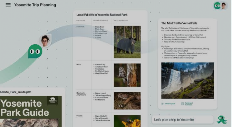232x127 pixels.
Task: Click Yellow-legged Frog in reptiles list
Action: click(103, 95)
